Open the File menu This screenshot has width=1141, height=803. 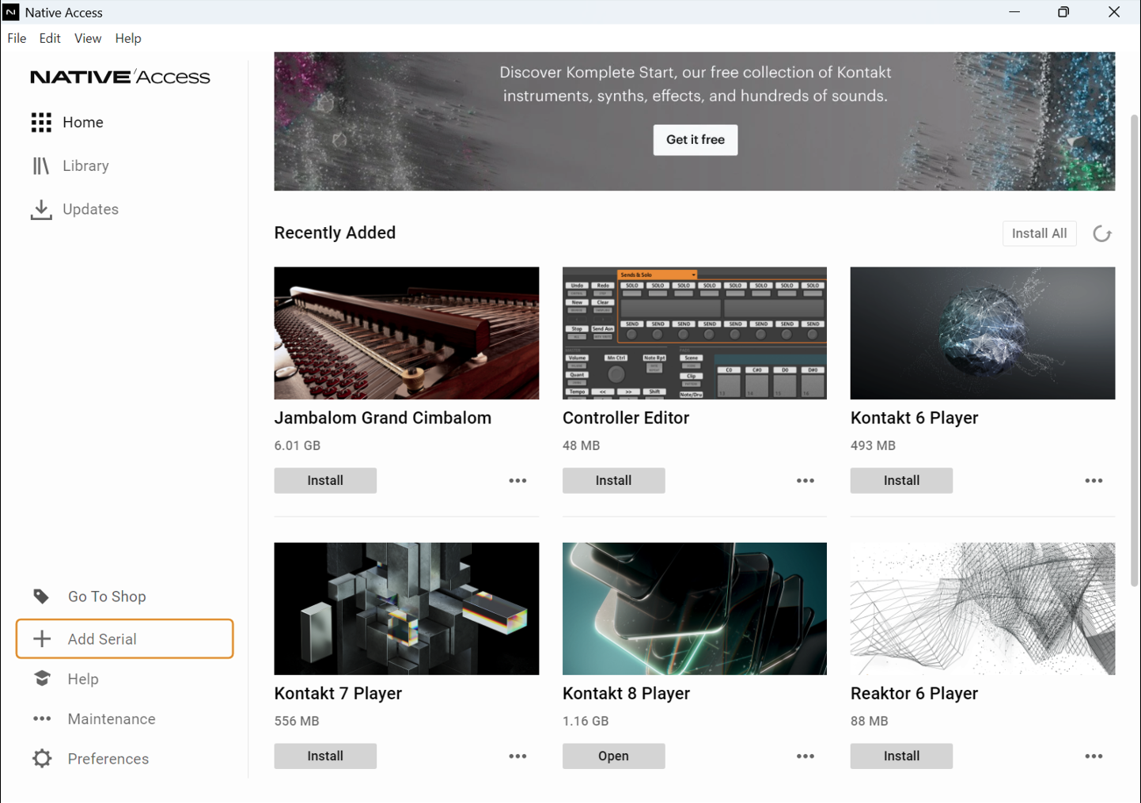17,38
